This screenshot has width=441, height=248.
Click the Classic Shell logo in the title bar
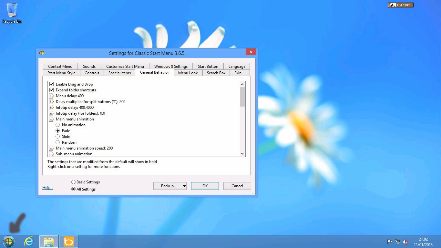click(42, 53)
